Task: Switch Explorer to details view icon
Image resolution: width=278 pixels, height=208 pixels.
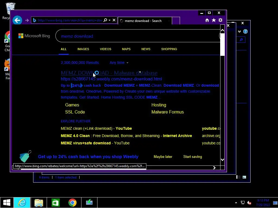Action: (238, 177)
